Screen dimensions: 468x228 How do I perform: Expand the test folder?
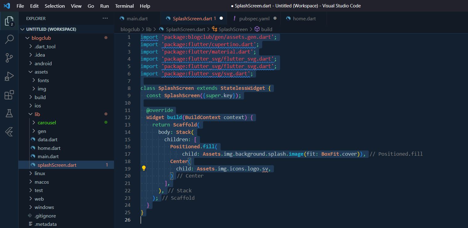click(x=66, y=190)
